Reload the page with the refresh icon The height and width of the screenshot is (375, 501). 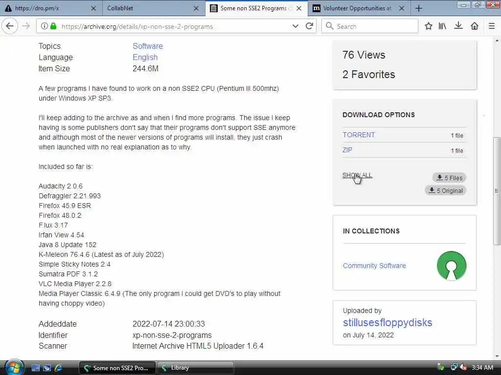pos(309,26)
